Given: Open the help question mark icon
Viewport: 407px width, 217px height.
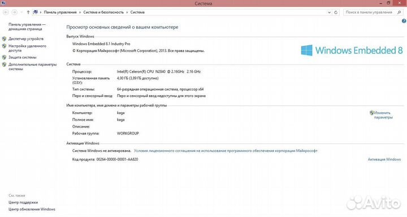Looking at the screenshot, I should (404, 21).
